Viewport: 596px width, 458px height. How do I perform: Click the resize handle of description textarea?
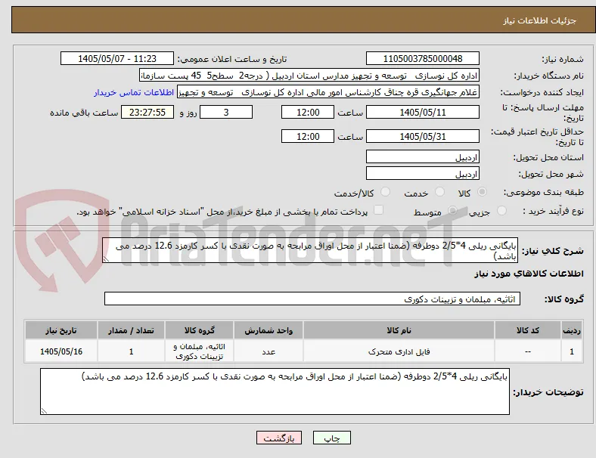[106, 259]
